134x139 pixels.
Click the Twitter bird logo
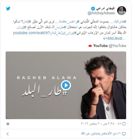pyautogui.click(x=8, y=9)
